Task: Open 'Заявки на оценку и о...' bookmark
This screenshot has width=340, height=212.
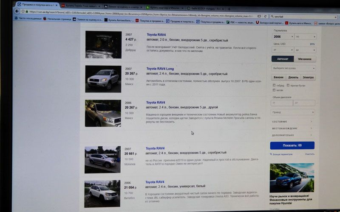Action: coord(88,20)
